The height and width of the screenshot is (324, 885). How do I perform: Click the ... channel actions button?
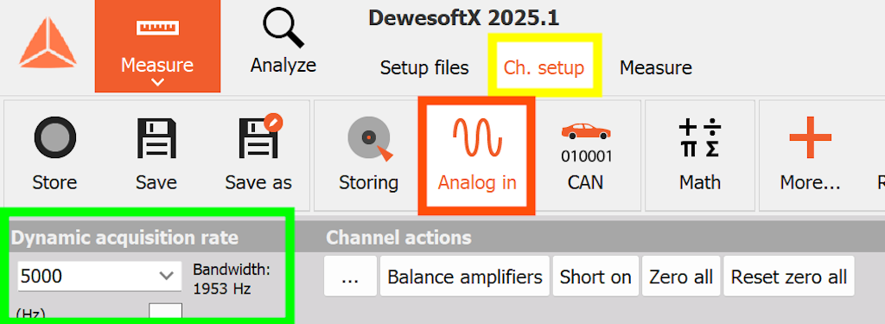pyautogui.click(x=351, y=276)
